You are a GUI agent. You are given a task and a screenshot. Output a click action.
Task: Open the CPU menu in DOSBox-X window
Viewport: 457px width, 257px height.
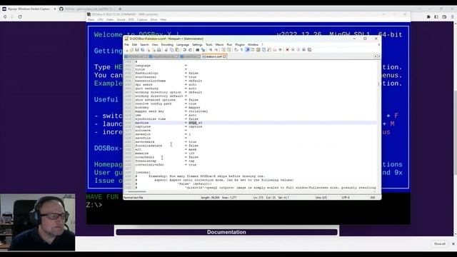point(100,19)
